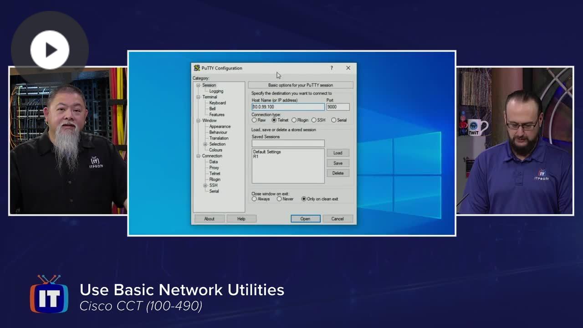
Task: Open the Rlogin category in the tree
Action: tap(215, 179)
